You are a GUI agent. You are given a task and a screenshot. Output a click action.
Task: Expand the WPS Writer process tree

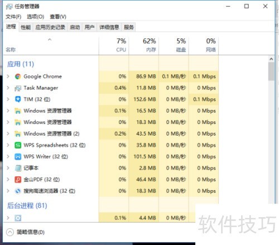pos(8,156)
